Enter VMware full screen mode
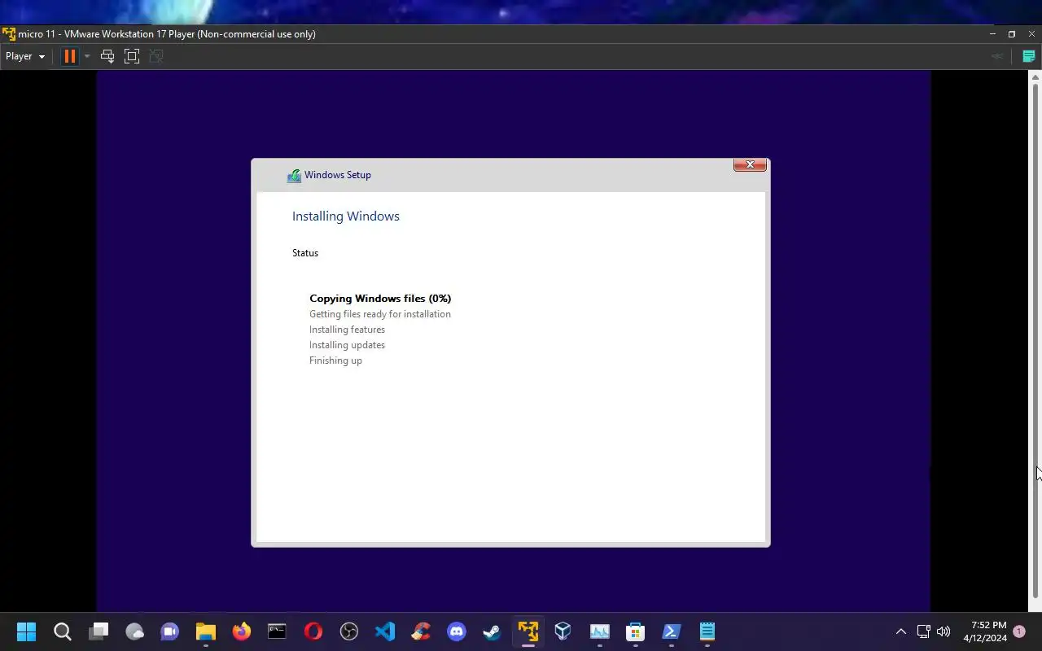The height and width of the screenshot is (651, 1042). tap(132, 56)
